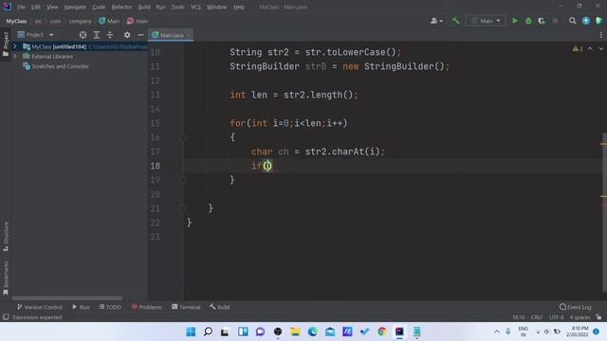Go to next highlighted error arrow
This screenshot has height=341, width=607.
point(600,48)
